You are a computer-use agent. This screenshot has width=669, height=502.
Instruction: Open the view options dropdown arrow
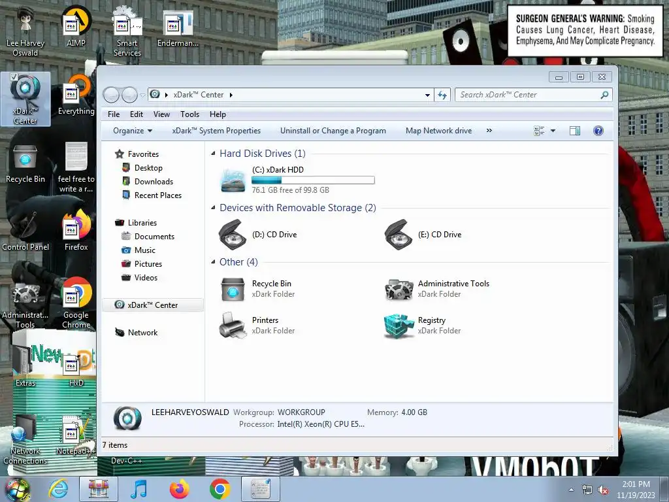tap(553, 131)
